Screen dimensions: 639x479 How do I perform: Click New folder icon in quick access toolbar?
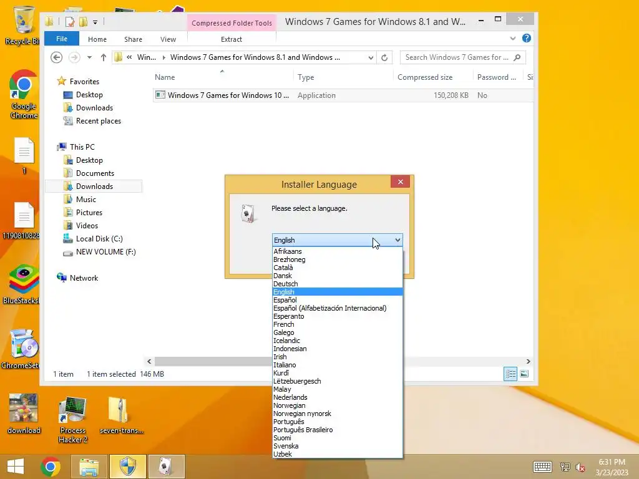[84, 22]
